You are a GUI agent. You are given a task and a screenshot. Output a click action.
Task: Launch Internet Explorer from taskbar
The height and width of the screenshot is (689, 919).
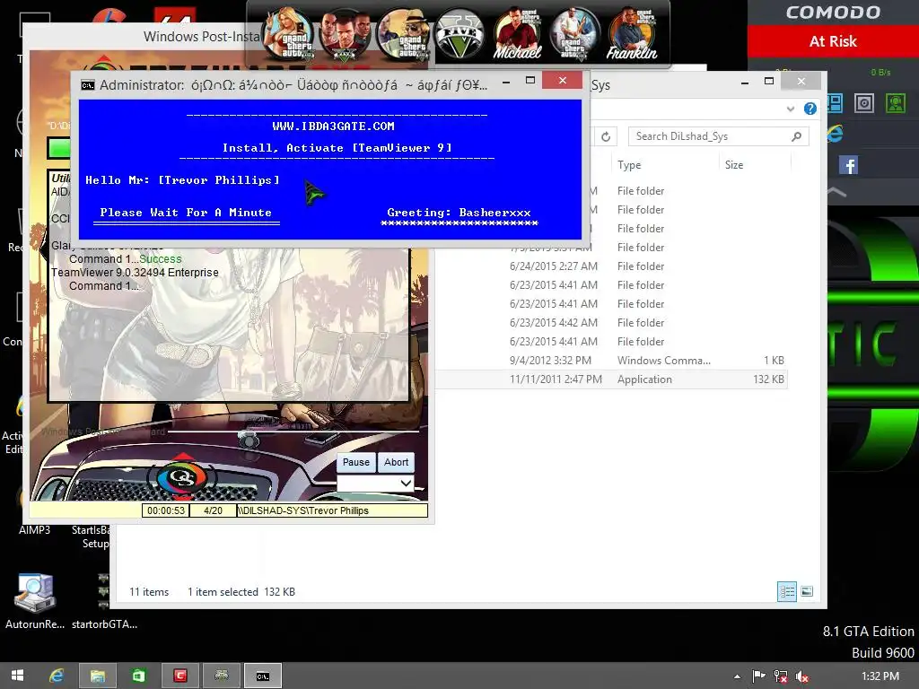(x=57, y=676)
